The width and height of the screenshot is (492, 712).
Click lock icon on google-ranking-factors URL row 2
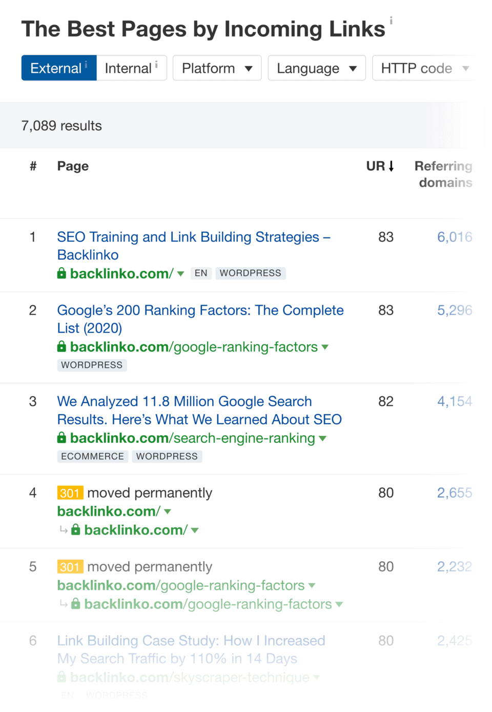tap(61, 347)
